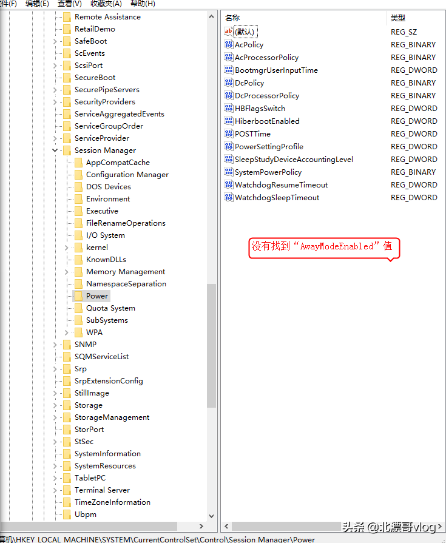Click the HiberbootEnabled value icon
Viewport: 446px width, 543px height.
pyautogui.click(x=229, y=121)
